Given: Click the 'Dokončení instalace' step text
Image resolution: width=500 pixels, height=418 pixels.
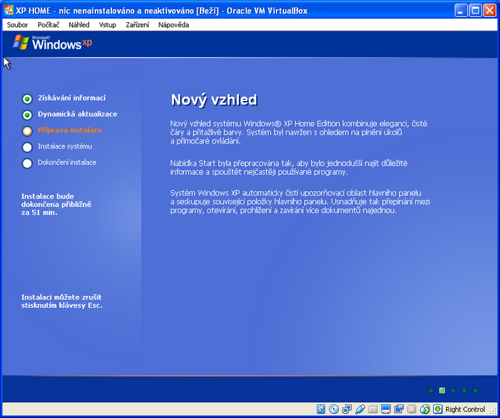Looking at the screenshot, I should 67,162.
